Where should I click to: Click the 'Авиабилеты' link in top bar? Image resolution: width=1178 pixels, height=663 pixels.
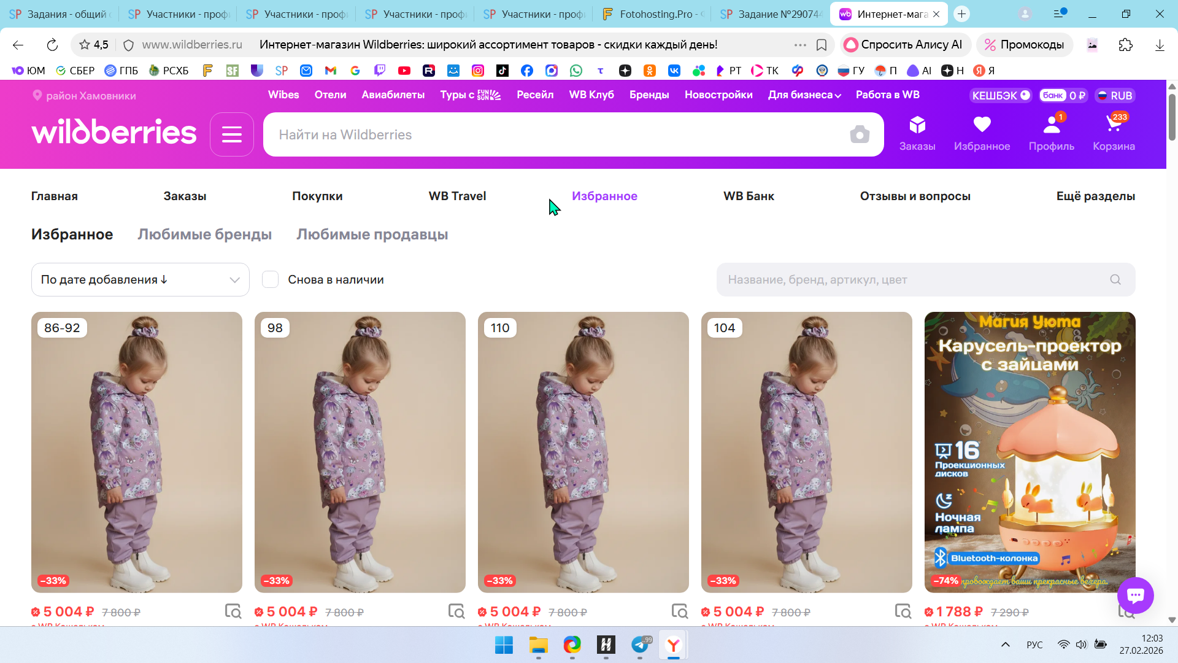[393, 95]
